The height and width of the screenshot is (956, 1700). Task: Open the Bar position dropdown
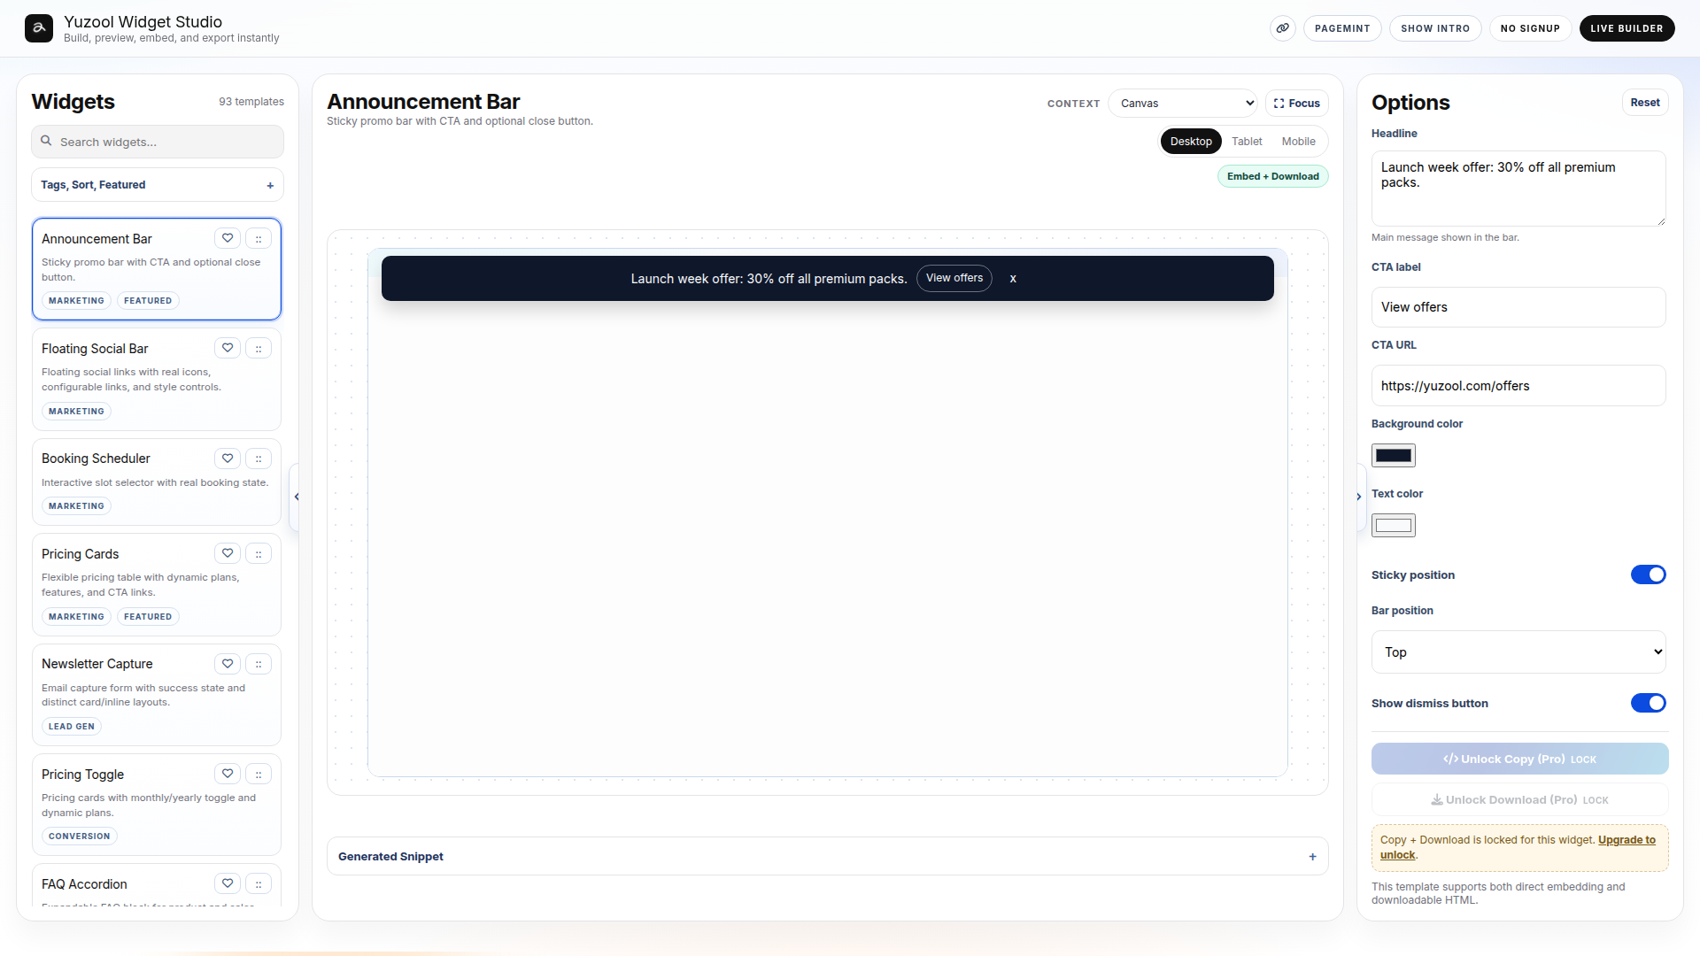click(1518, 652)
